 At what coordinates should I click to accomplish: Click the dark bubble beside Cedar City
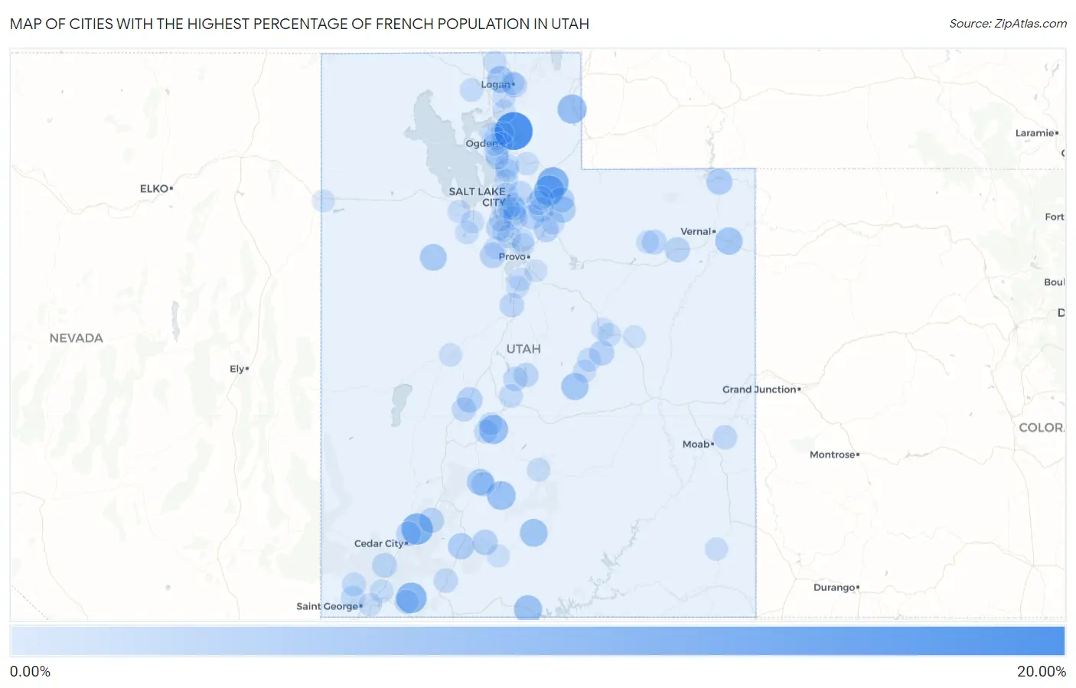[x=417, y=529]
